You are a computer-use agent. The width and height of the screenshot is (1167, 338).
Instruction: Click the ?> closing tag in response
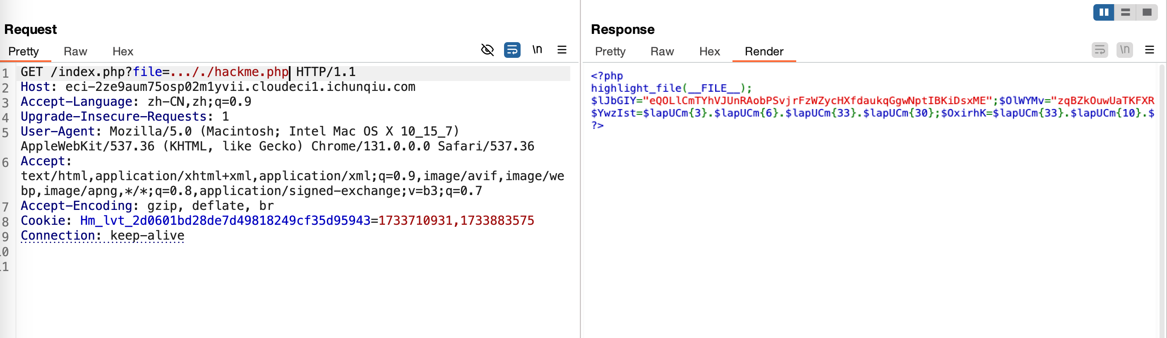click(x=597, y=125)
